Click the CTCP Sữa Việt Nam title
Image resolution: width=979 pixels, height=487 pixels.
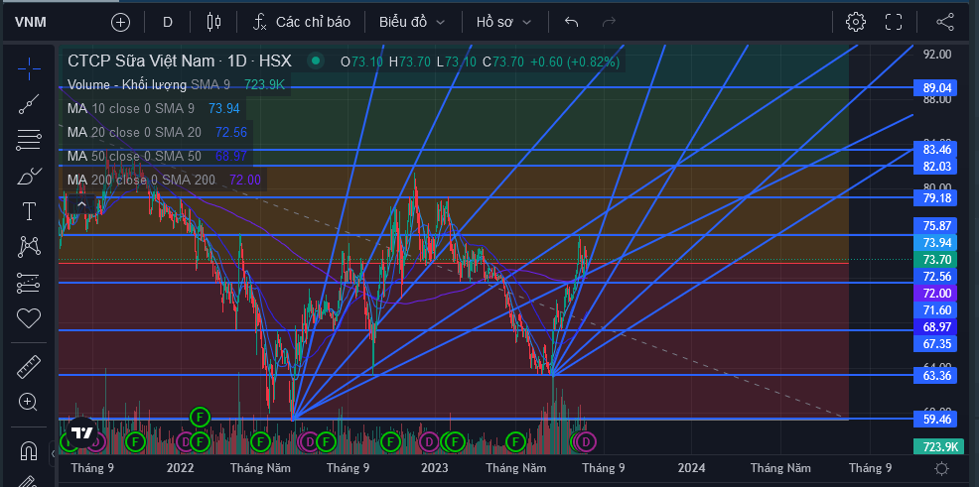(x=180, y=61)
